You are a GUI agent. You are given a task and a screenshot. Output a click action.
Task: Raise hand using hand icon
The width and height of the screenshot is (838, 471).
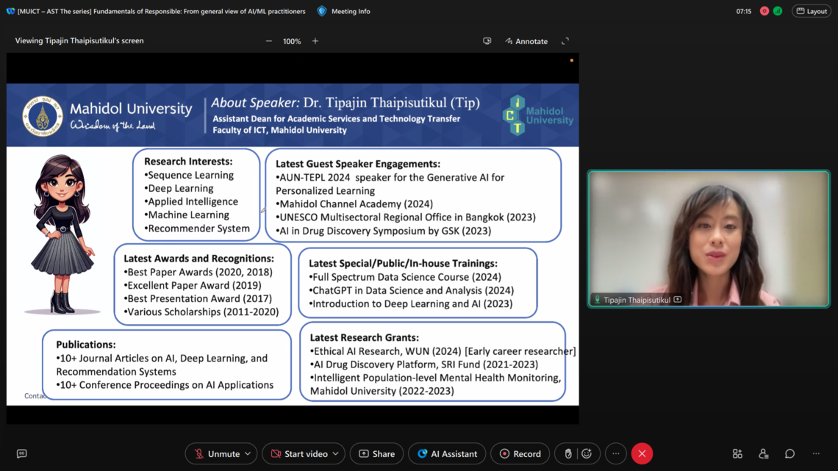pos(568,453)
